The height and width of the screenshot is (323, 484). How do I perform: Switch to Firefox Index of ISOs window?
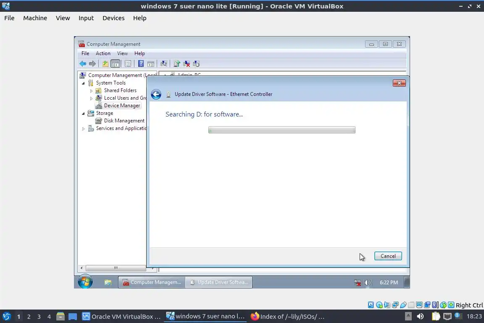coord(288,317)
